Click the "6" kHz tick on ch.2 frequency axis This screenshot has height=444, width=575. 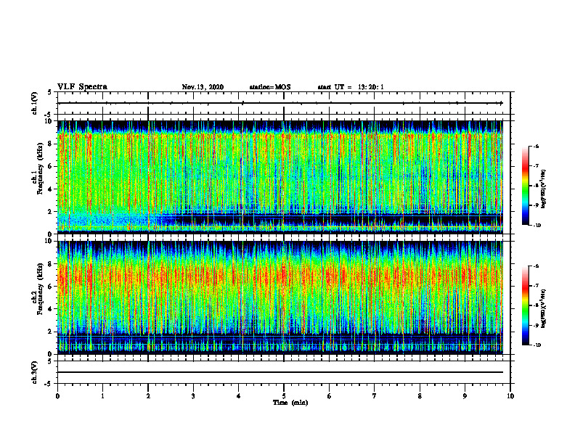coord(51,287)
